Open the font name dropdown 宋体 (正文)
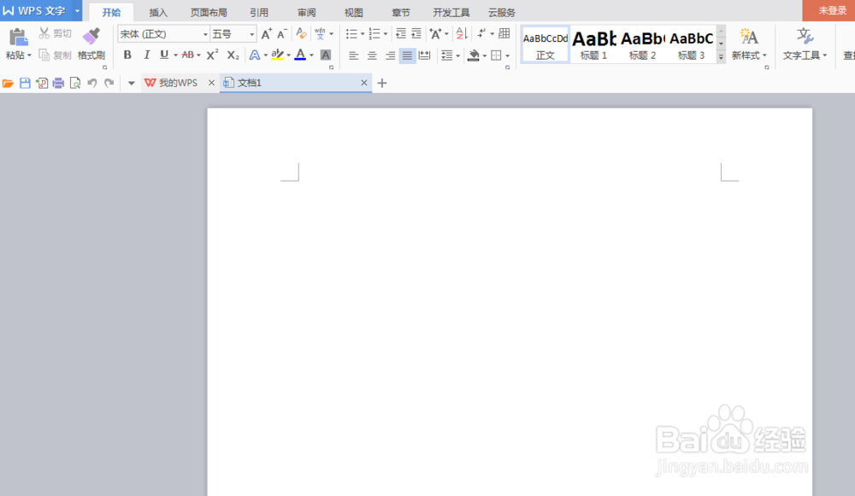The height and width of the screenshot is (496, 855). 205,34
